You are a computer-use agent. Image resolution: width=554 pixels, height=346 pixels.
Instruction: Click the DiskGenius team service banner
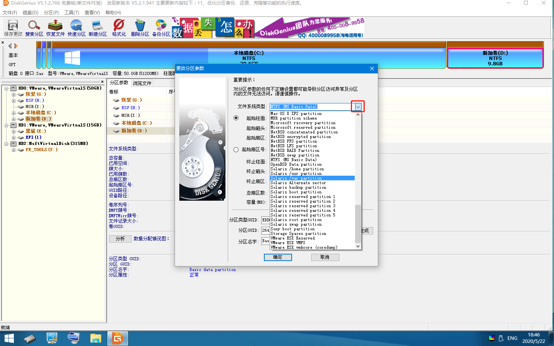coord(268,28)
